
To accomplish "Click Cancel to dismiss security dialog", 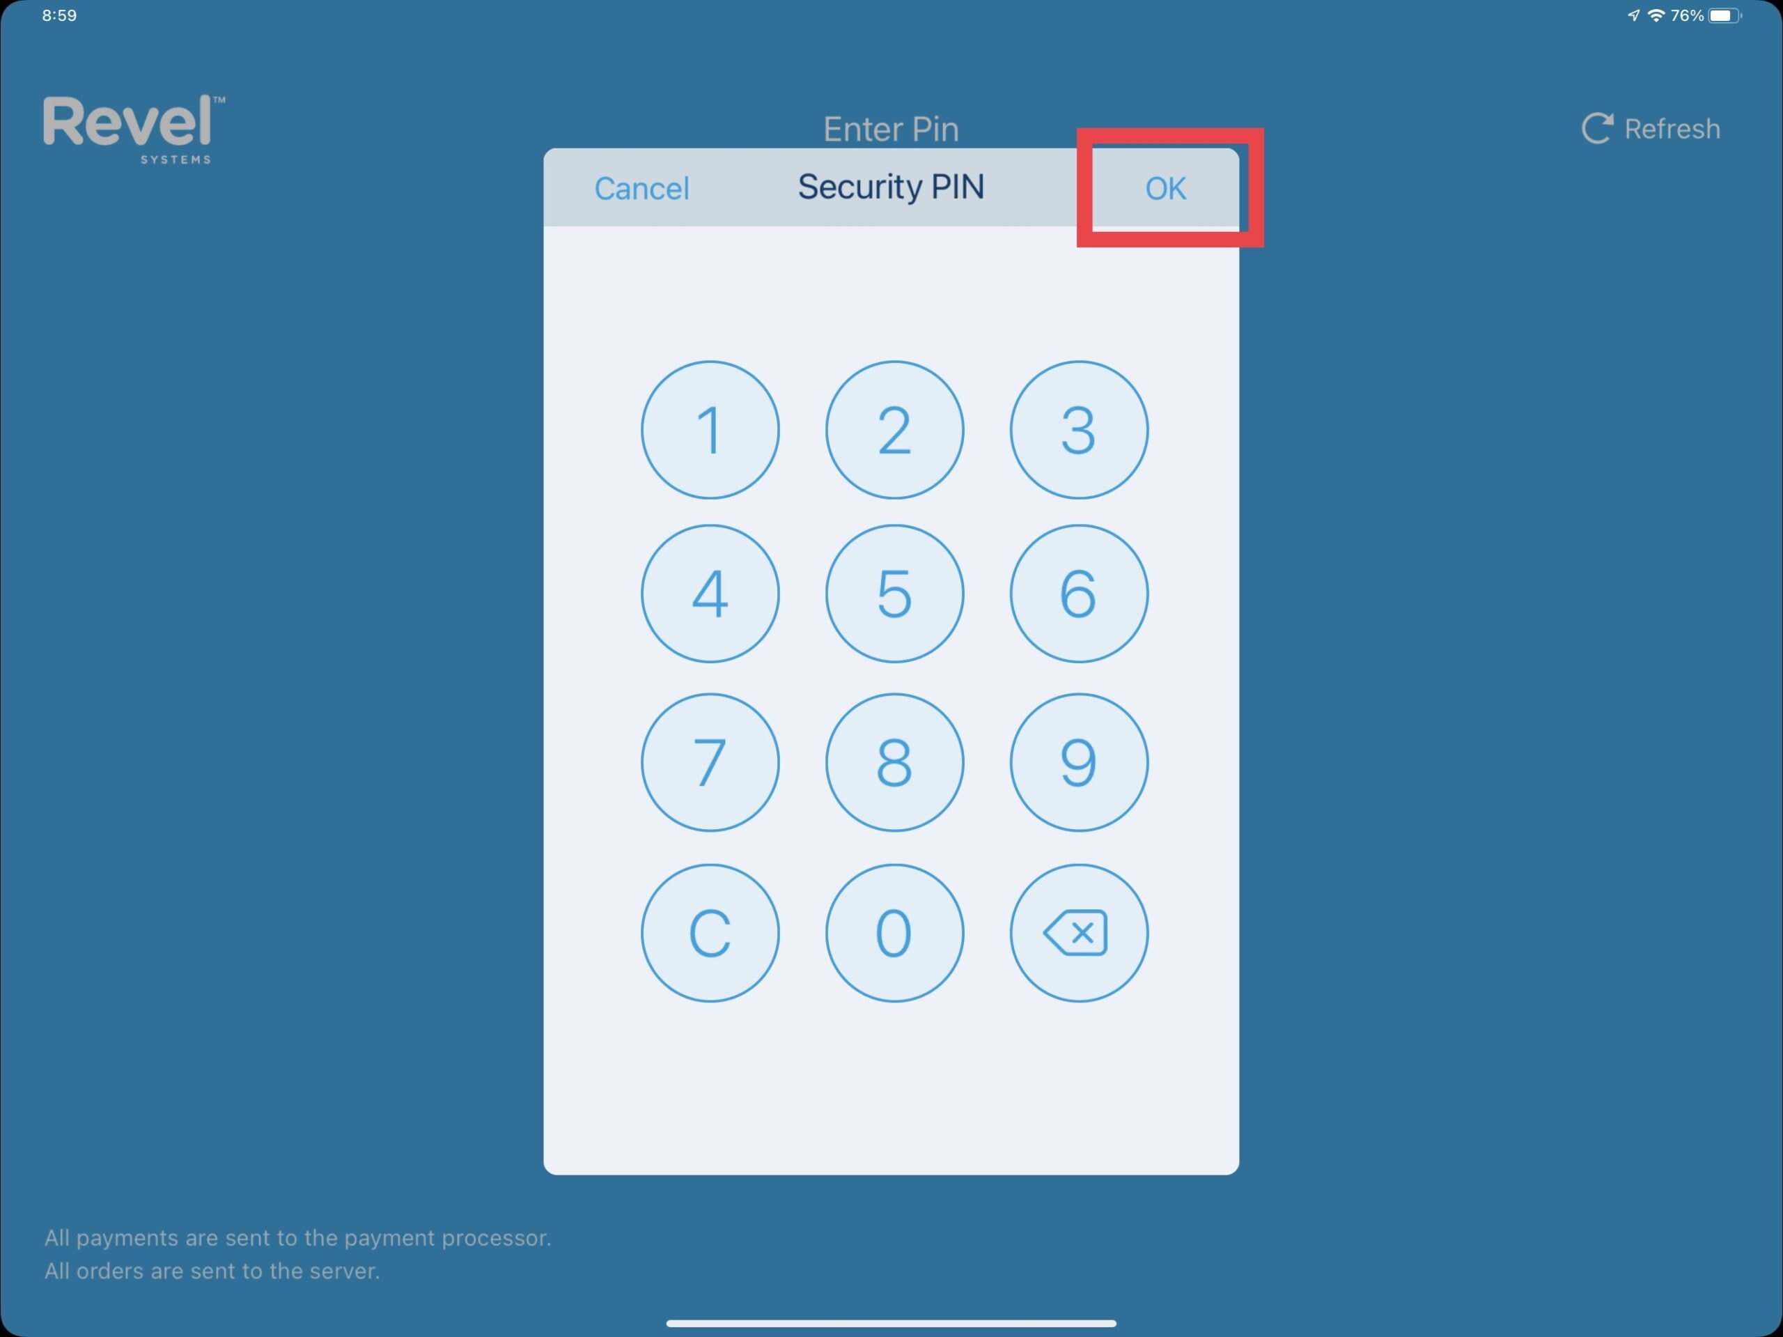I will (643, 185).
